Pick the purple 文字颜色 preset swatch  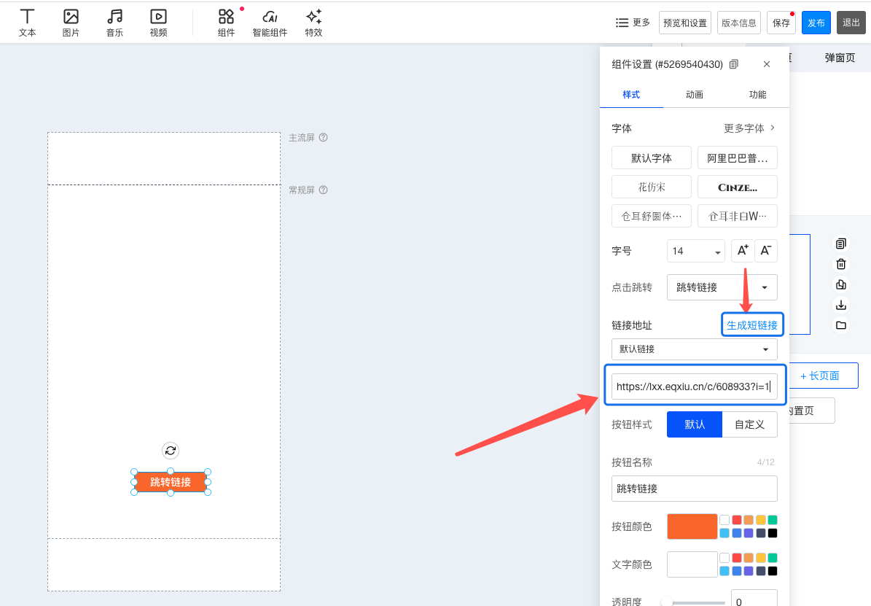coord(749,571)
